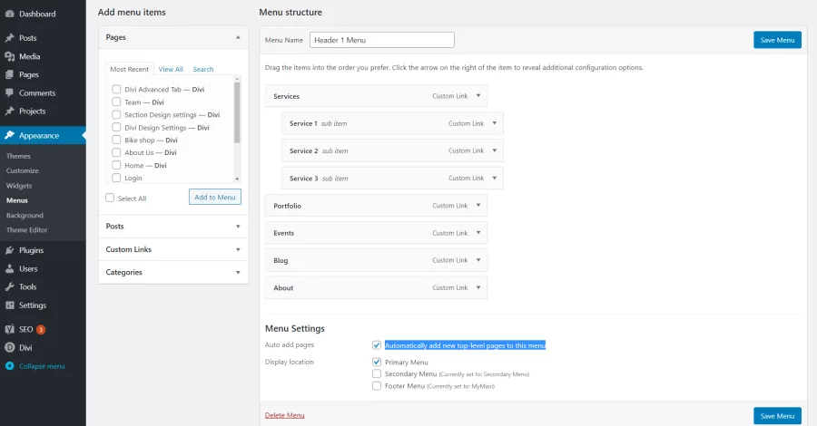Click the Media library icon
This screenshot has width=817, height=426.
tap(9, 56)
